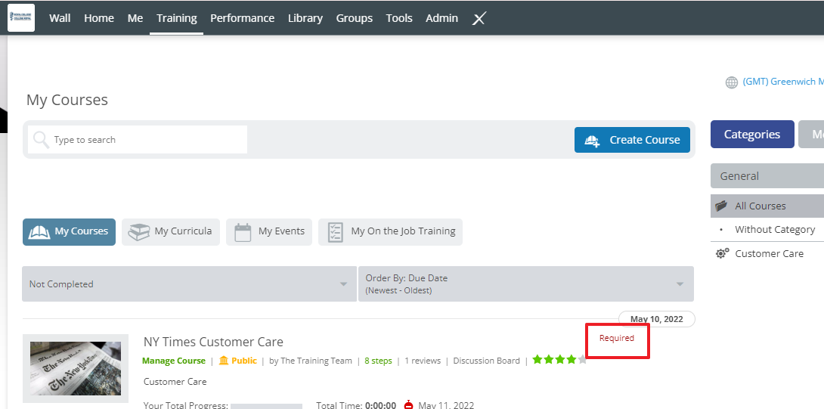Click the NY Times course thumbnail
This screenshot has height=409, width=824.
pyautogui.click(x=76, y=368)
